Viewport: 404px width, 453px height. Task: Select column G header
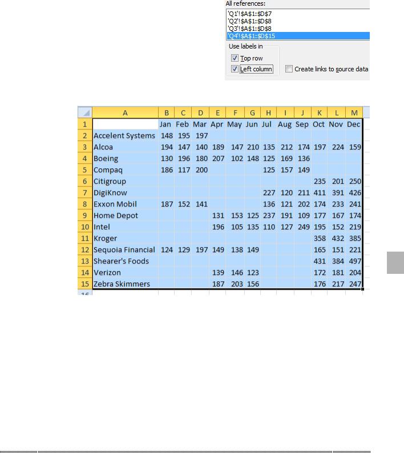pos(252,112)
